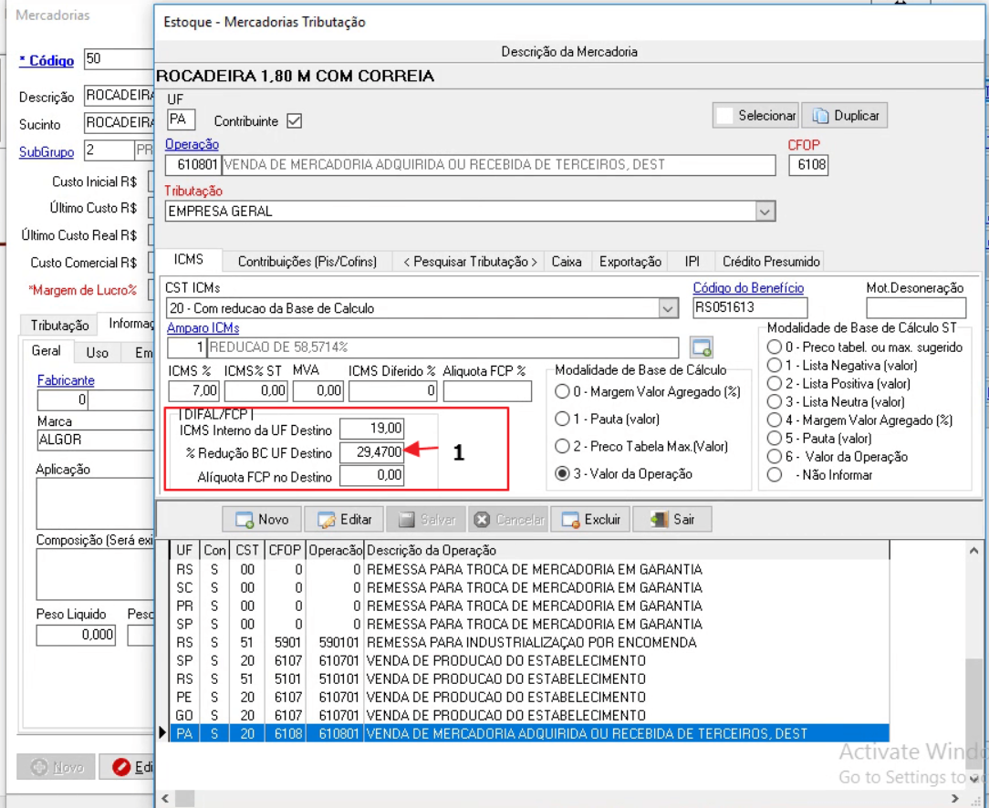Click the Operação link label
The width and height of the screenshot is (989, 808).
192,144
